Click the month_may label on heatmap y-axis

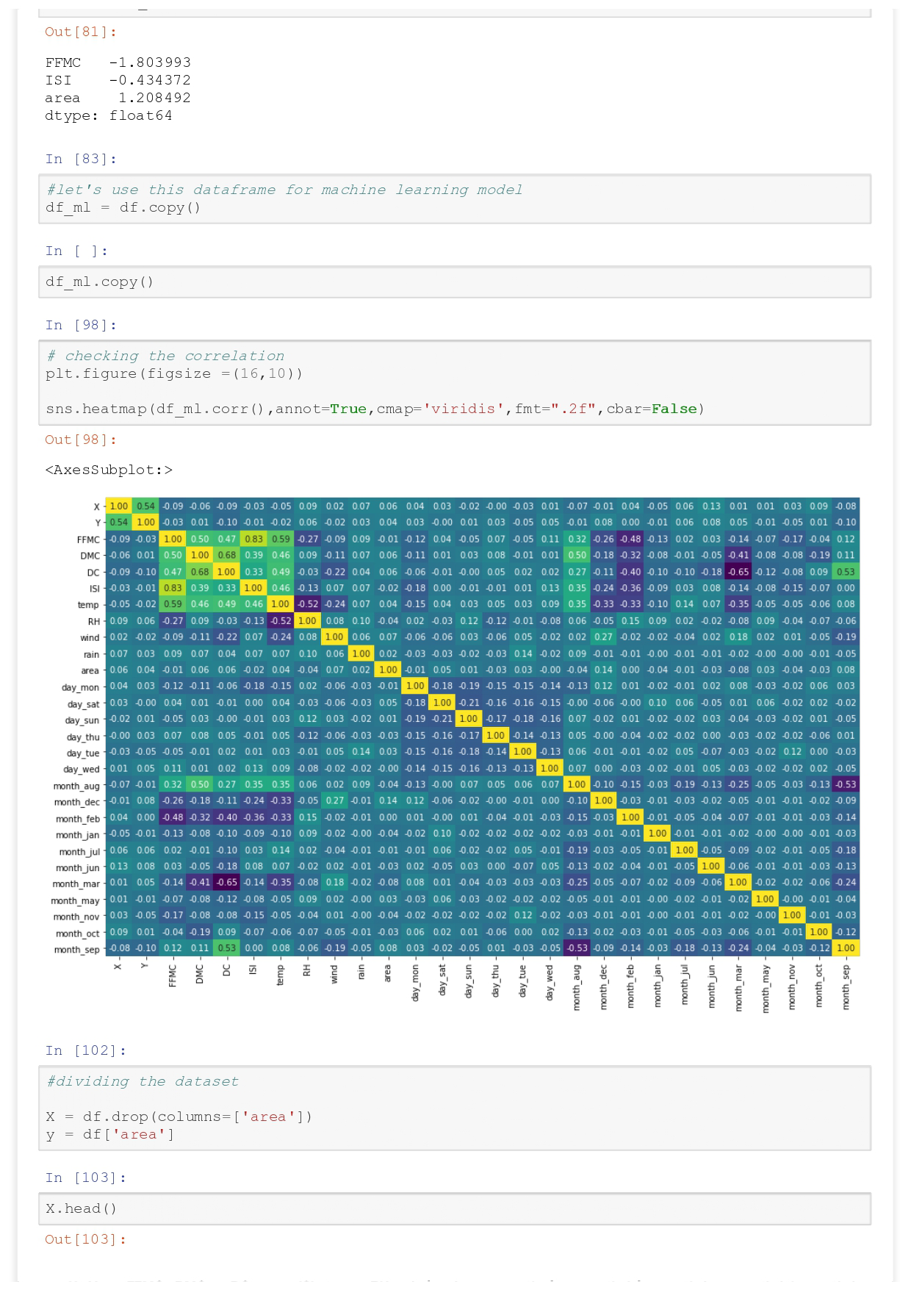pyautogui.click(x=75, y=900)
